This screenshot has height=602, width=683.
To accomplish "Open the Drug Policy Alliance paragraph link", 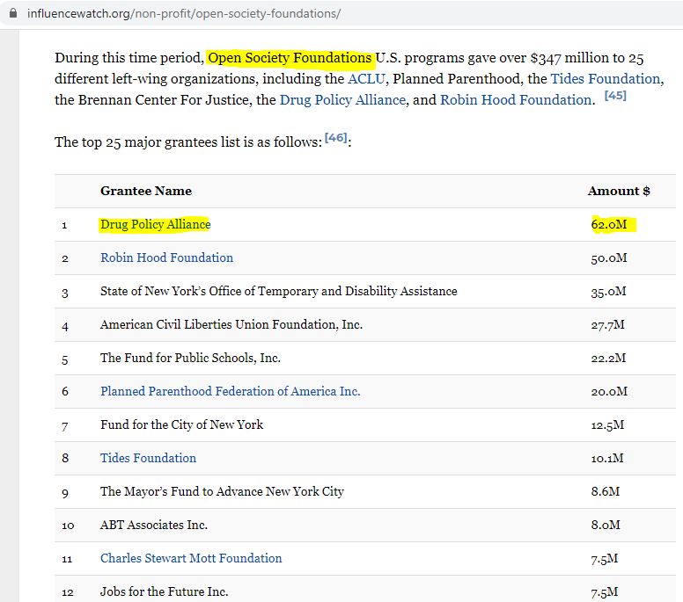I will (342, 100).
